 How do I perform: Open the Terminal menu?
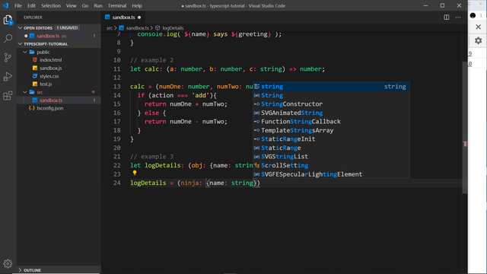(x=117, y=5)
